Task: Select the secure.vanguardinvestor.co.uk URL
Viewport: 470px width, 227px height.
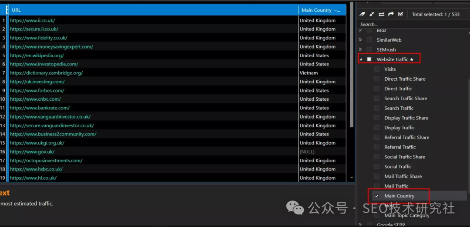Action: click(x=52, y=125)
